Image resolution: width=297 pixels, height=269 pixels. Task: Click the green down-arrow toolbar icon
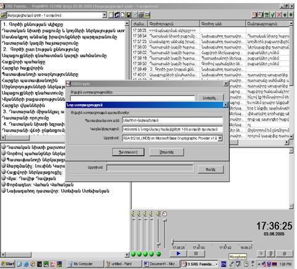tap(291, 15)
